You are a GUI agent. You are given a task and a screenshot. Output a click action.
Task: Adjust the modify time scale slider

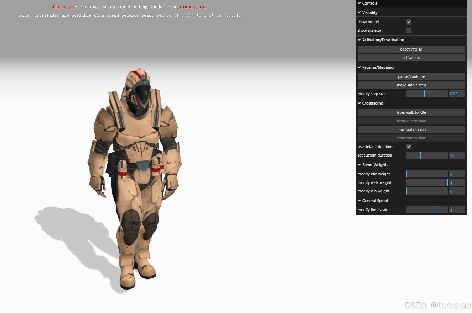(427, 210)
